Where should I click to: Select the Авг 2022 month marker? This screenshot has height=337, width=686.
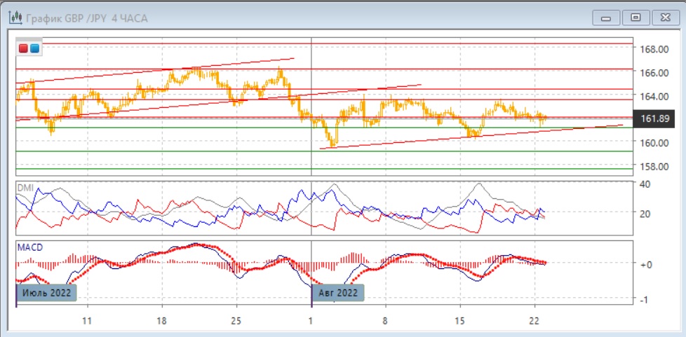click(x=339, y=293)
